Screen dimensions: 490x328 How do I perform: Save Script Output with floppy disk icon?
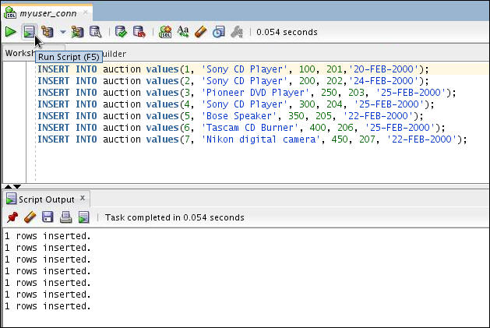pos(48,217)
